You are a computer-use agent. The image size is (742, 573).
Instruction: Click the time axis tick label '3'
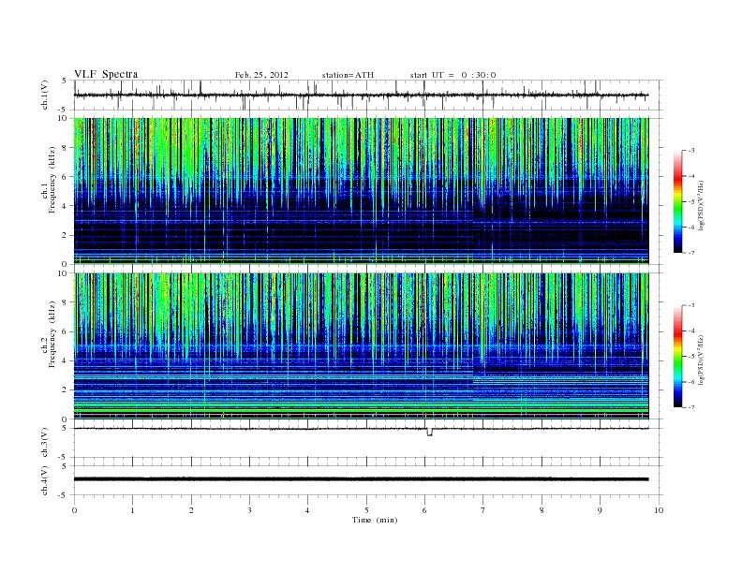tap(249, 510)
